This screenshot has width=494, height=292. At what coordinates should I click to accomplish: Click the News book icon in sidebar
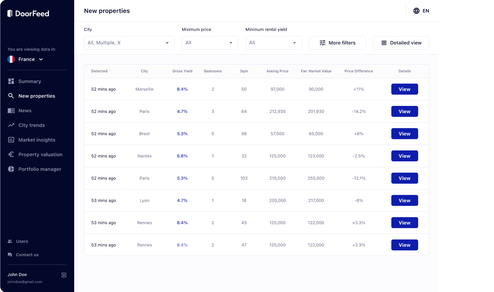pyautogui.click(x=11, y=111)
